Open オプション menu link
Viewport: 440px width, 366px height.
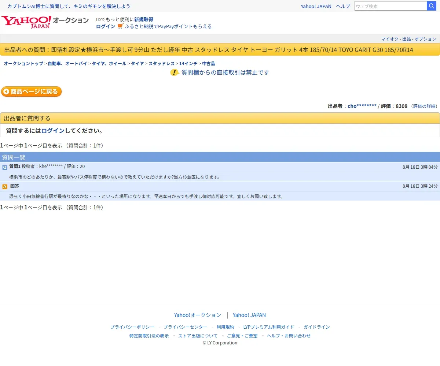tap(425, 39)
